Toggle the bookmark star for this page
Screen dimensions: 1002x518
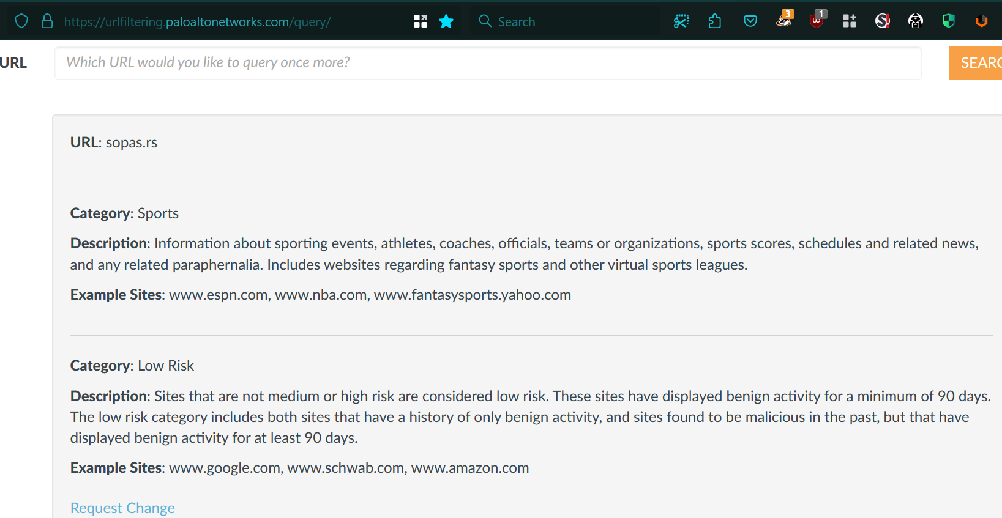(x=446, y=21)
